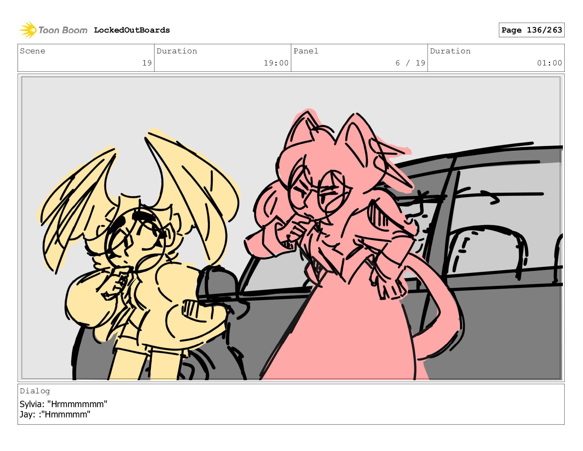Click the Dialog label
583x451 pixels.
coord(35,391)
